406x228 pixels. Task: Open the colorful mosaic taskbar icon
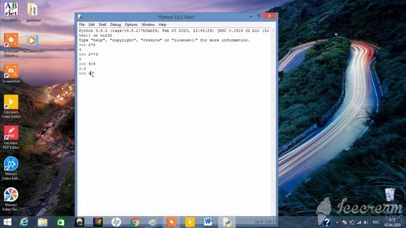98,222
